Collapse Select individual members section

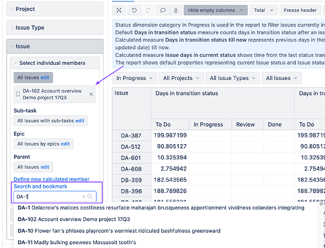click(55, 63)
